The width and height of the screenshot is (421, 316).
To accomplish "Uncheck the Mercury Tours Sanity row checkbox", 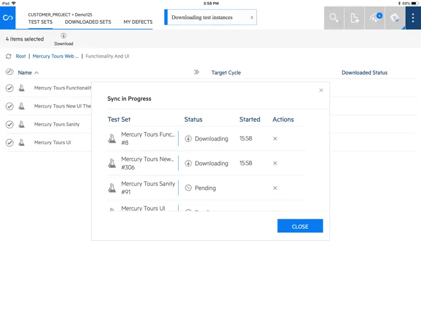I will [x=10, y=125].
